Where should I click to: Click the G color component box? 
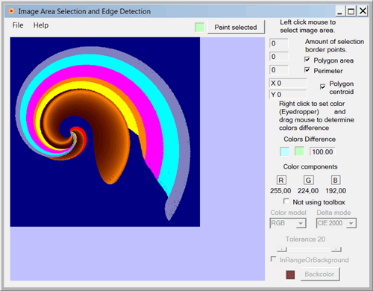308,180
